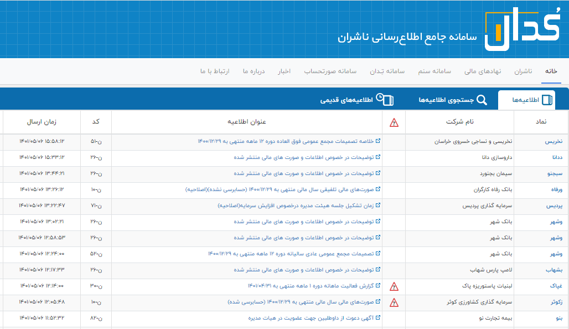Go to the خانه menu item
Viewport: 569px width, 329px height.
coord(551,71)
